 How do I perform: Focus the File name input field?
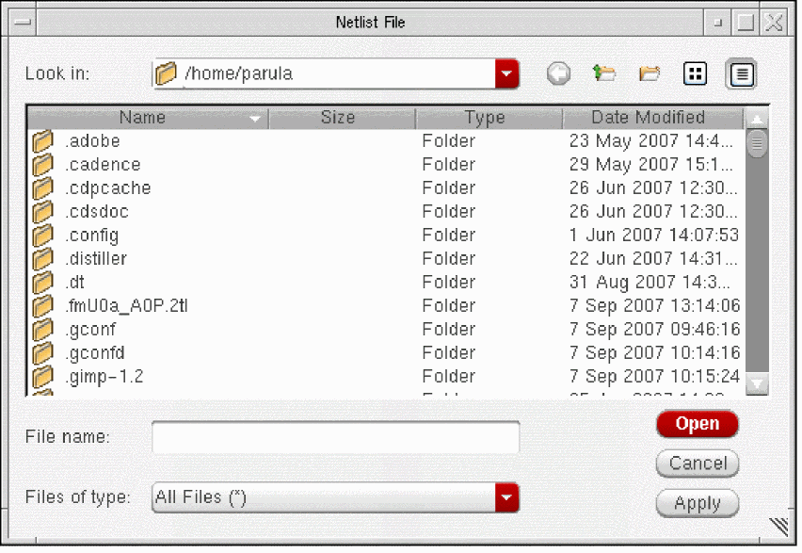pyautogui.click(x=335, y=437)
